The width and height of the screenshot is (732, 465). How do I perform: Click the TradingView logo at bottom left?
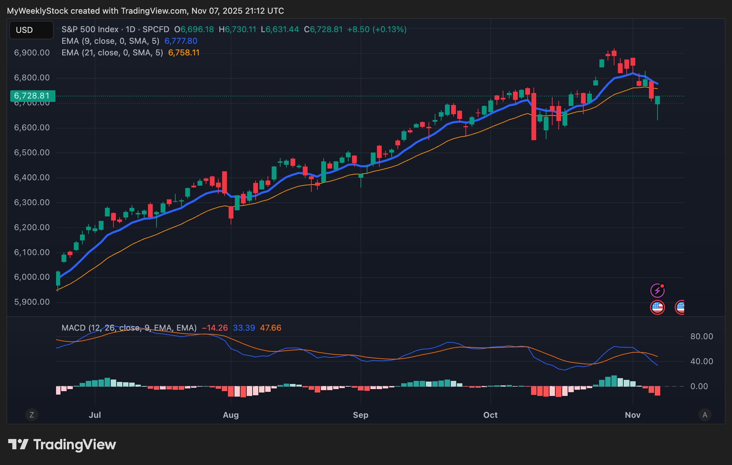pos(62,444)
